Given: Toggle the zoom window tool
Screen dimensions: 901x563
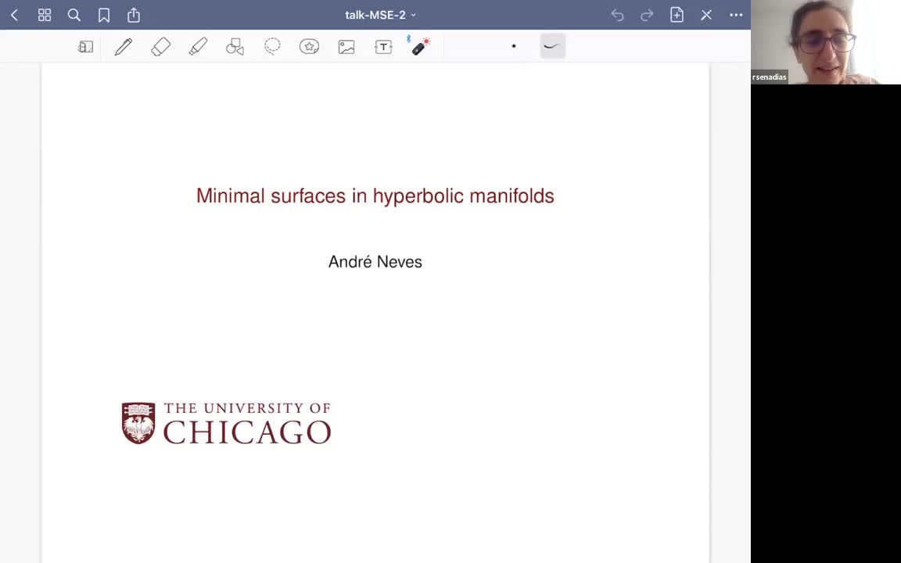Looking at the screenshot, I should coord(86,47).
